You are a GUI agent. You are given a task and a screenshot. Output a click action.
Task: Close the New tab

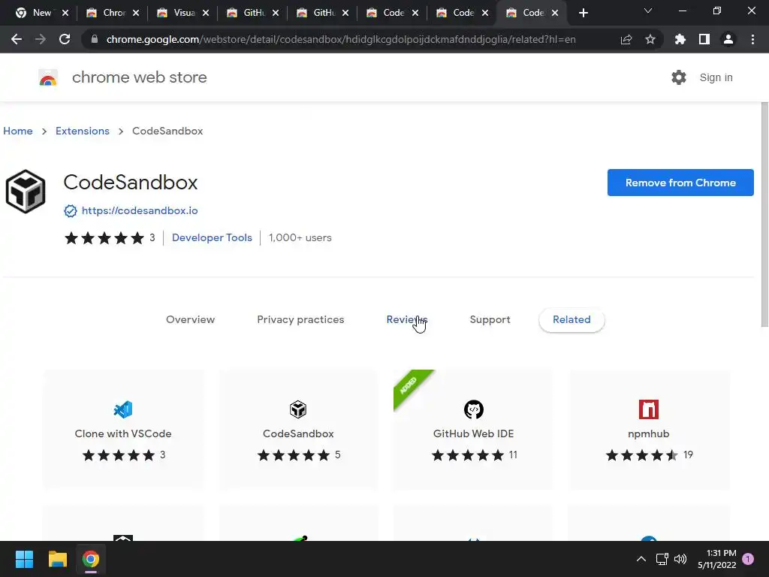pyautogui.click(x=65, y=13)
